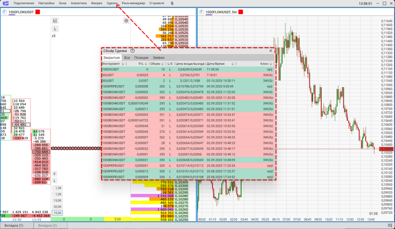The height and width of the screenshot is (229, 395).
Task: Select the 1,3K volume preset
Action: coord(57,188)
